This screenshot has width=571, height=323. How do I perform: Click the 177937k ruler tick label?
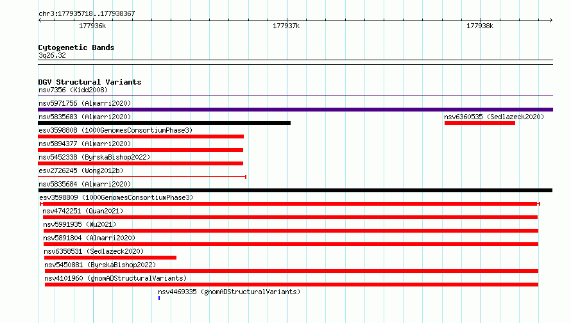286,26
